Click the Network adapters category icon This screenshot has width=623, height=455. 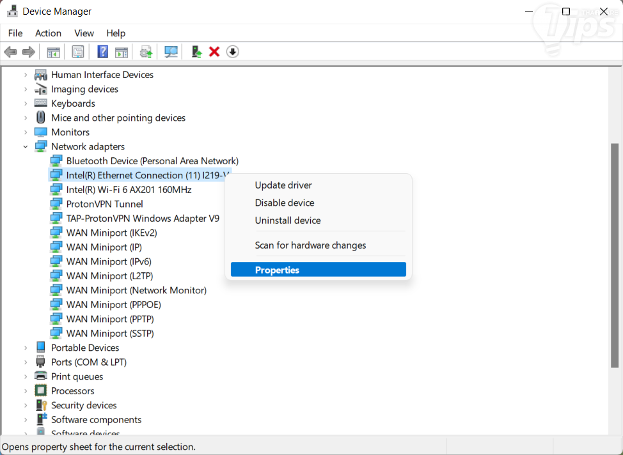click(x=40, y=146)
